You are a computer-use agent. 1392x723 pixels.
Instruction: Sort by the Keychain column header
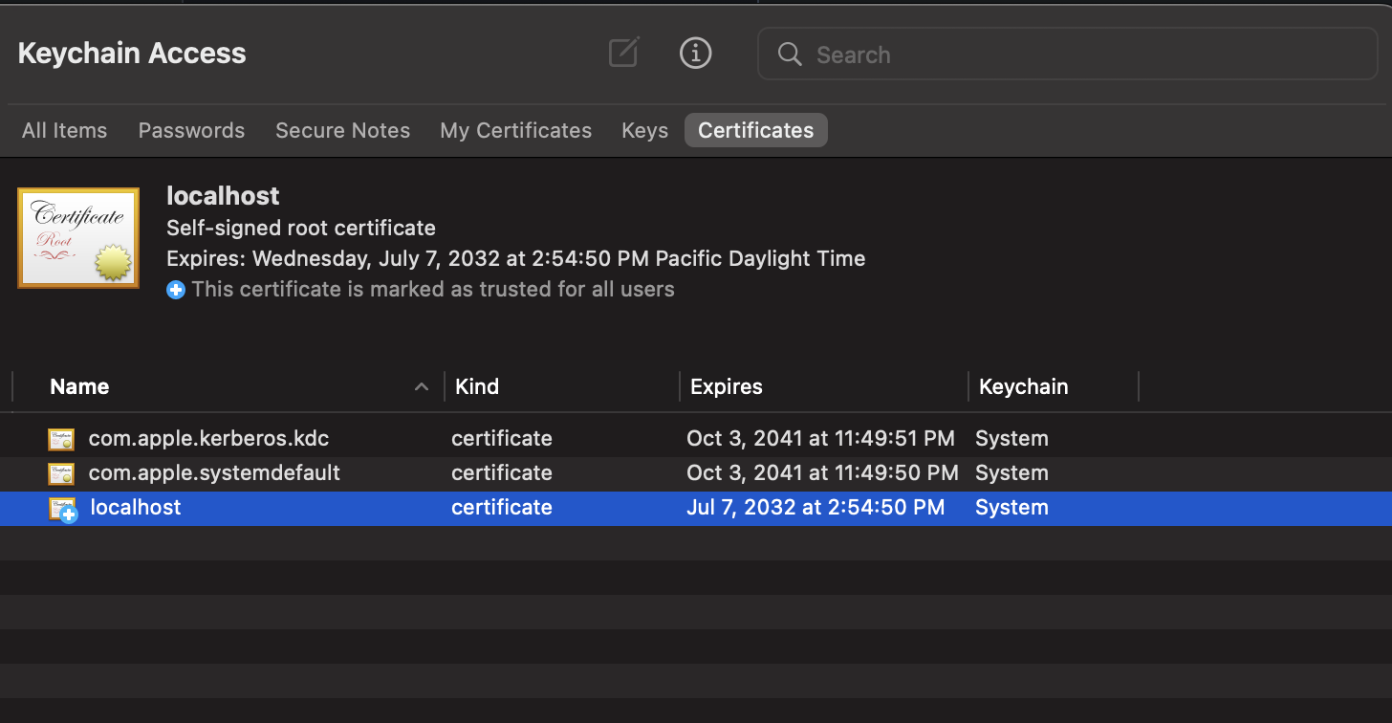[1023, 387]
